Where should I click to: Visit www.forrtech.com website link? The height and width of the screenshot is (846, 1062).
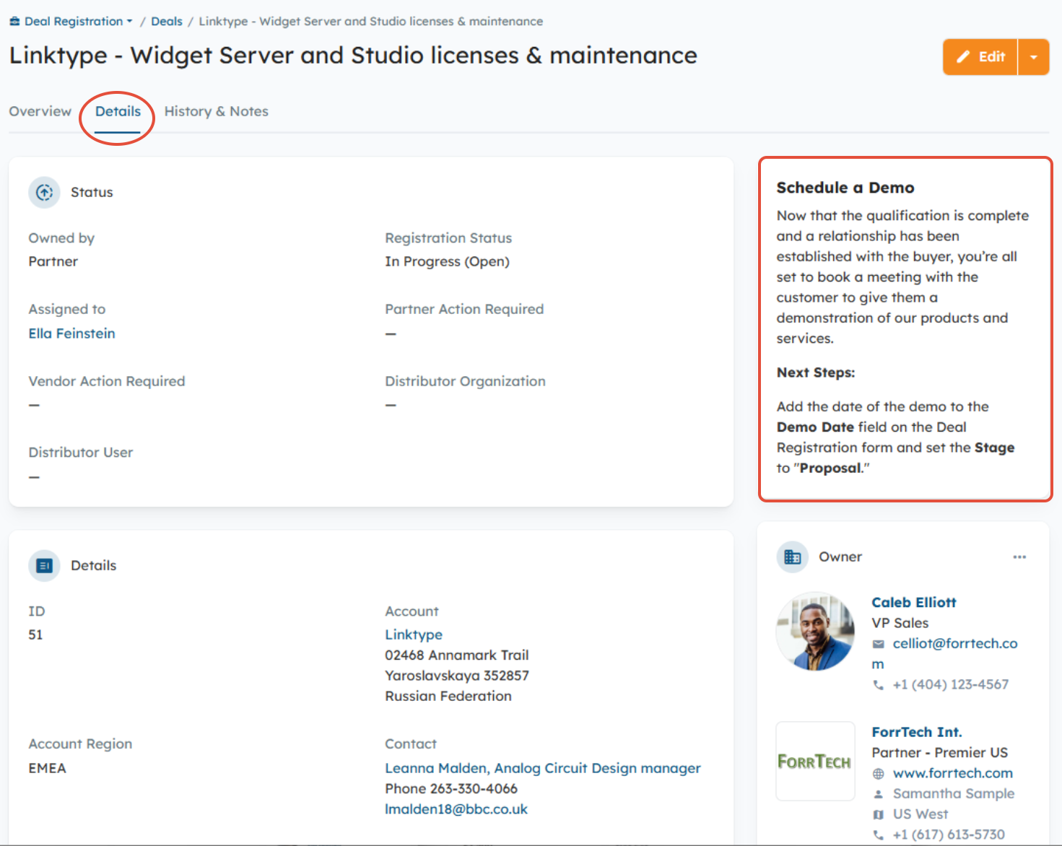pyautogui.click(x=953, y=773)
